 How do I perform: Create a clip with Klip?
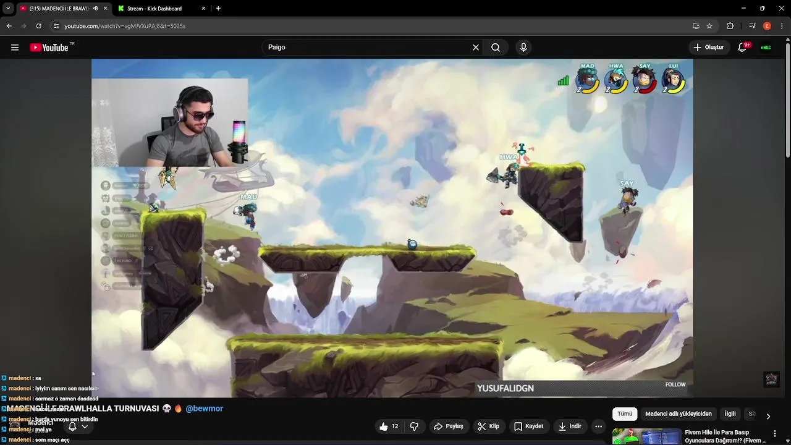(488, 426)
